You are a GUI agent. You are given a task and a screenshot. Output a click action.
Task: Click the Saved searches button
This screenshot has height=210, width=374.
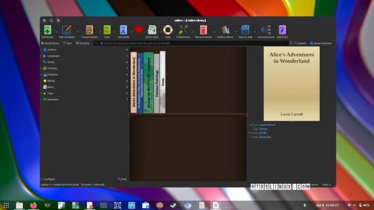321,43
